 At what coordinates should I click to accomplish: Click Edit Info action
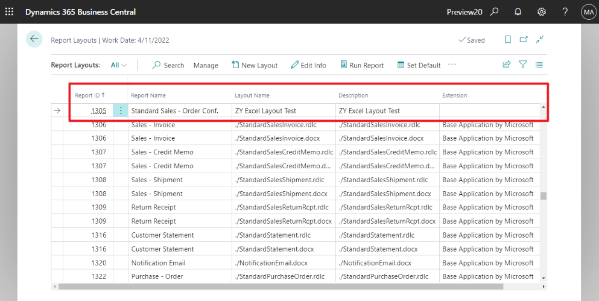[308, 65]
